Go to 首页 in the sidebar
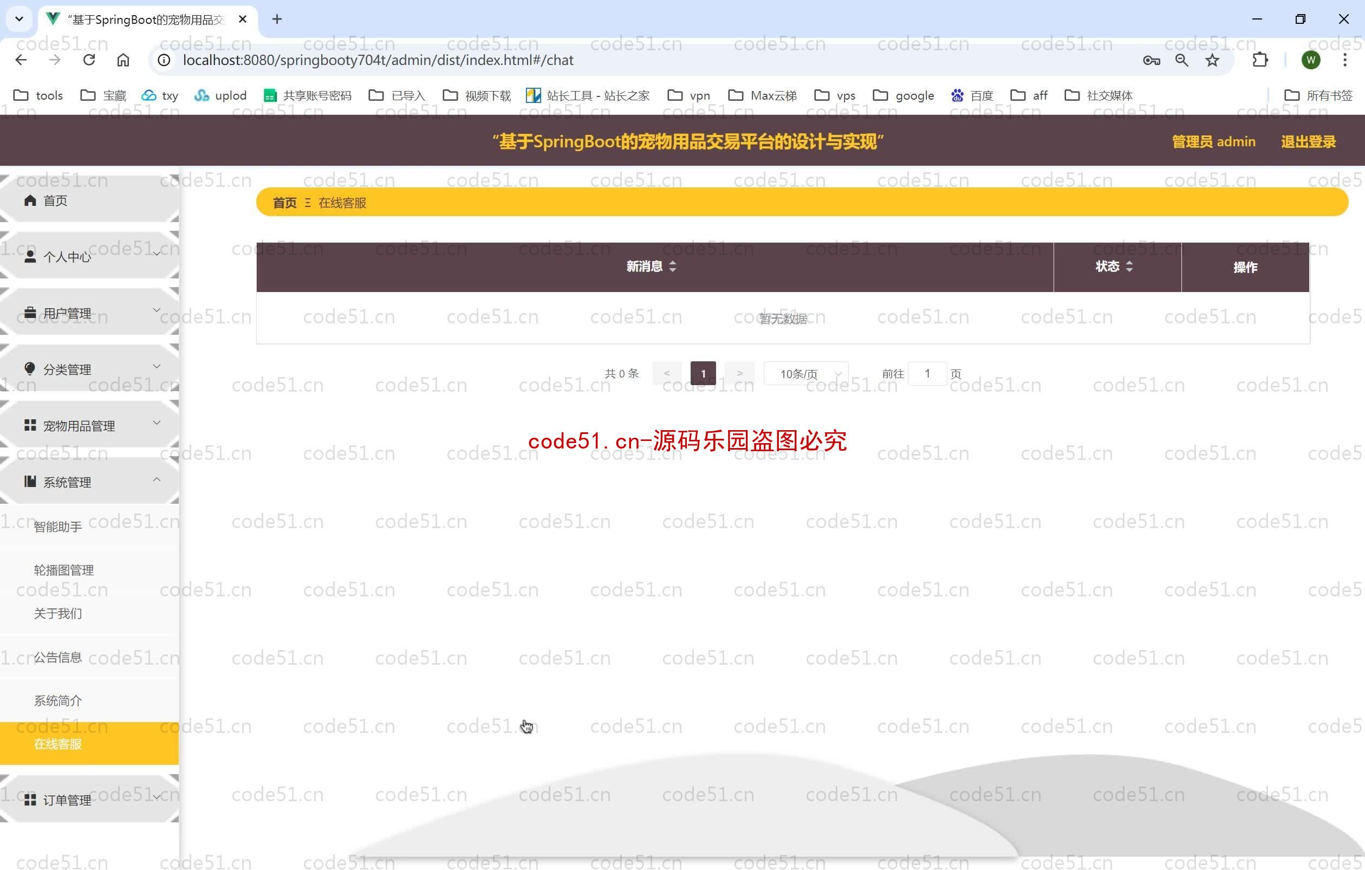The image size is (1365, 870). click(89, 200)
